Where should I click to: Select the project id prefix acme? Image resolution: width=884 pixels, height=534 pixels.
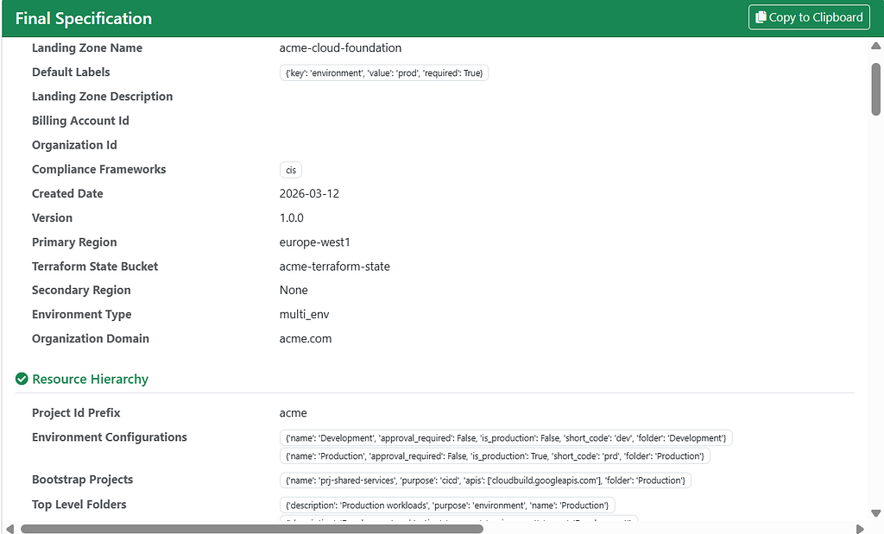294,413
